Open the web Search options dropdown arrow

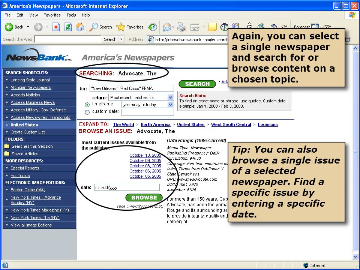pyautogui.click(x=121, y=39)
